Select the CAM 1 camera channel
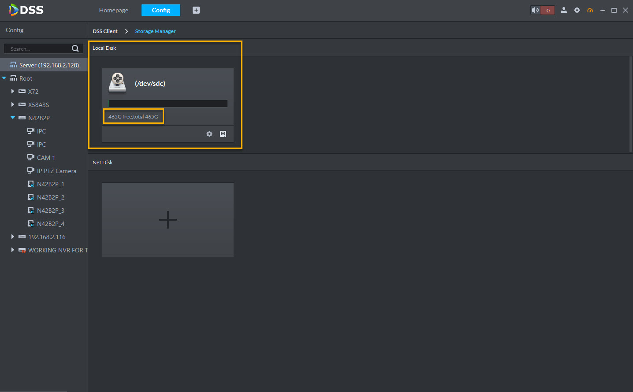Screen dimensions: 633x392 [x=46, y=158]
